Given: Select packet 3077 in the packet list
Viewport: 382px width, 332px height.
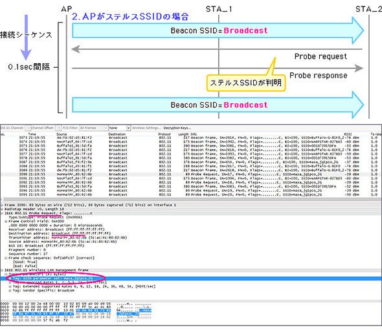Looking at the screenshot, I should point(191,154).
